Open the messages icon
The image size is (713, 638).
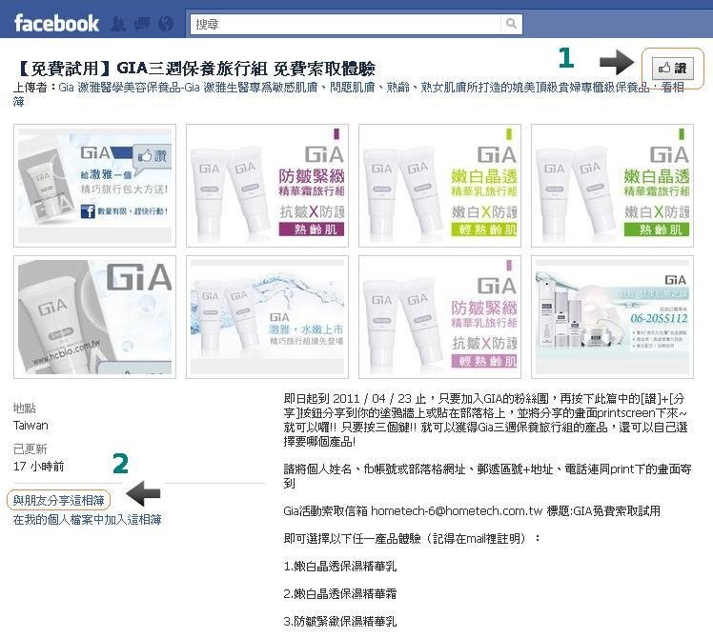(142, 24)
